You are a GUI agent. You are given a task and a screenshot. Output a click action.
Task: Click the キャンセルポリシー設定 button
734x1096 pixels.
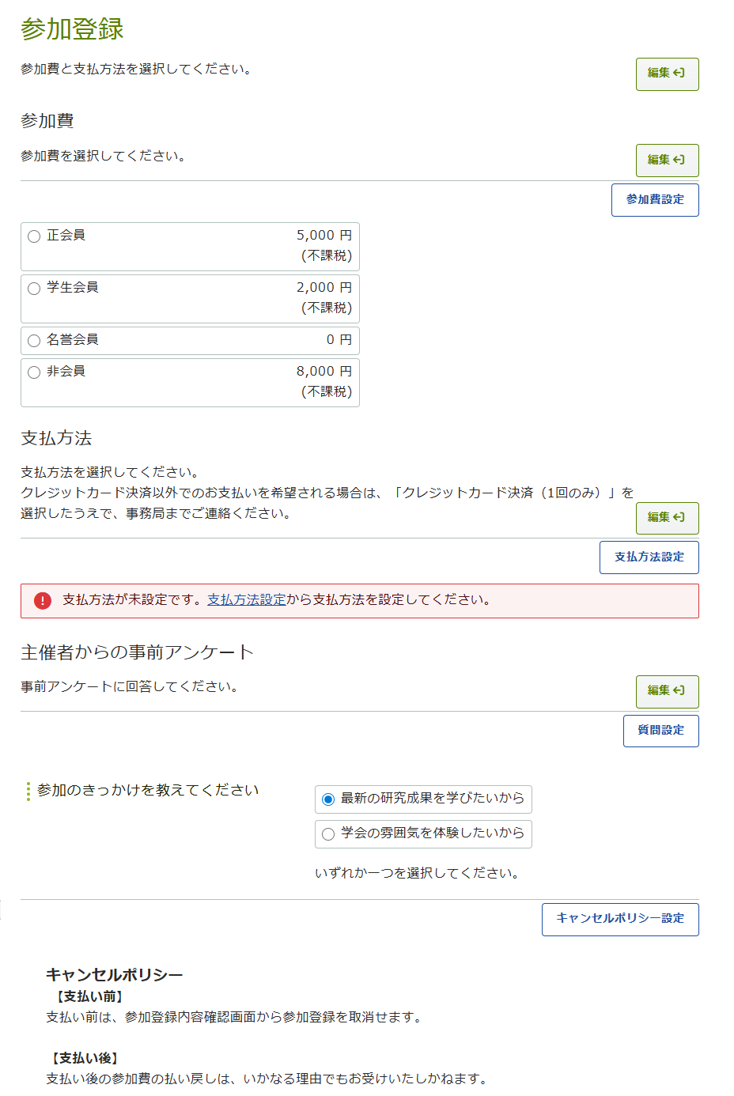pyautogui.click(x=620, y=919)
